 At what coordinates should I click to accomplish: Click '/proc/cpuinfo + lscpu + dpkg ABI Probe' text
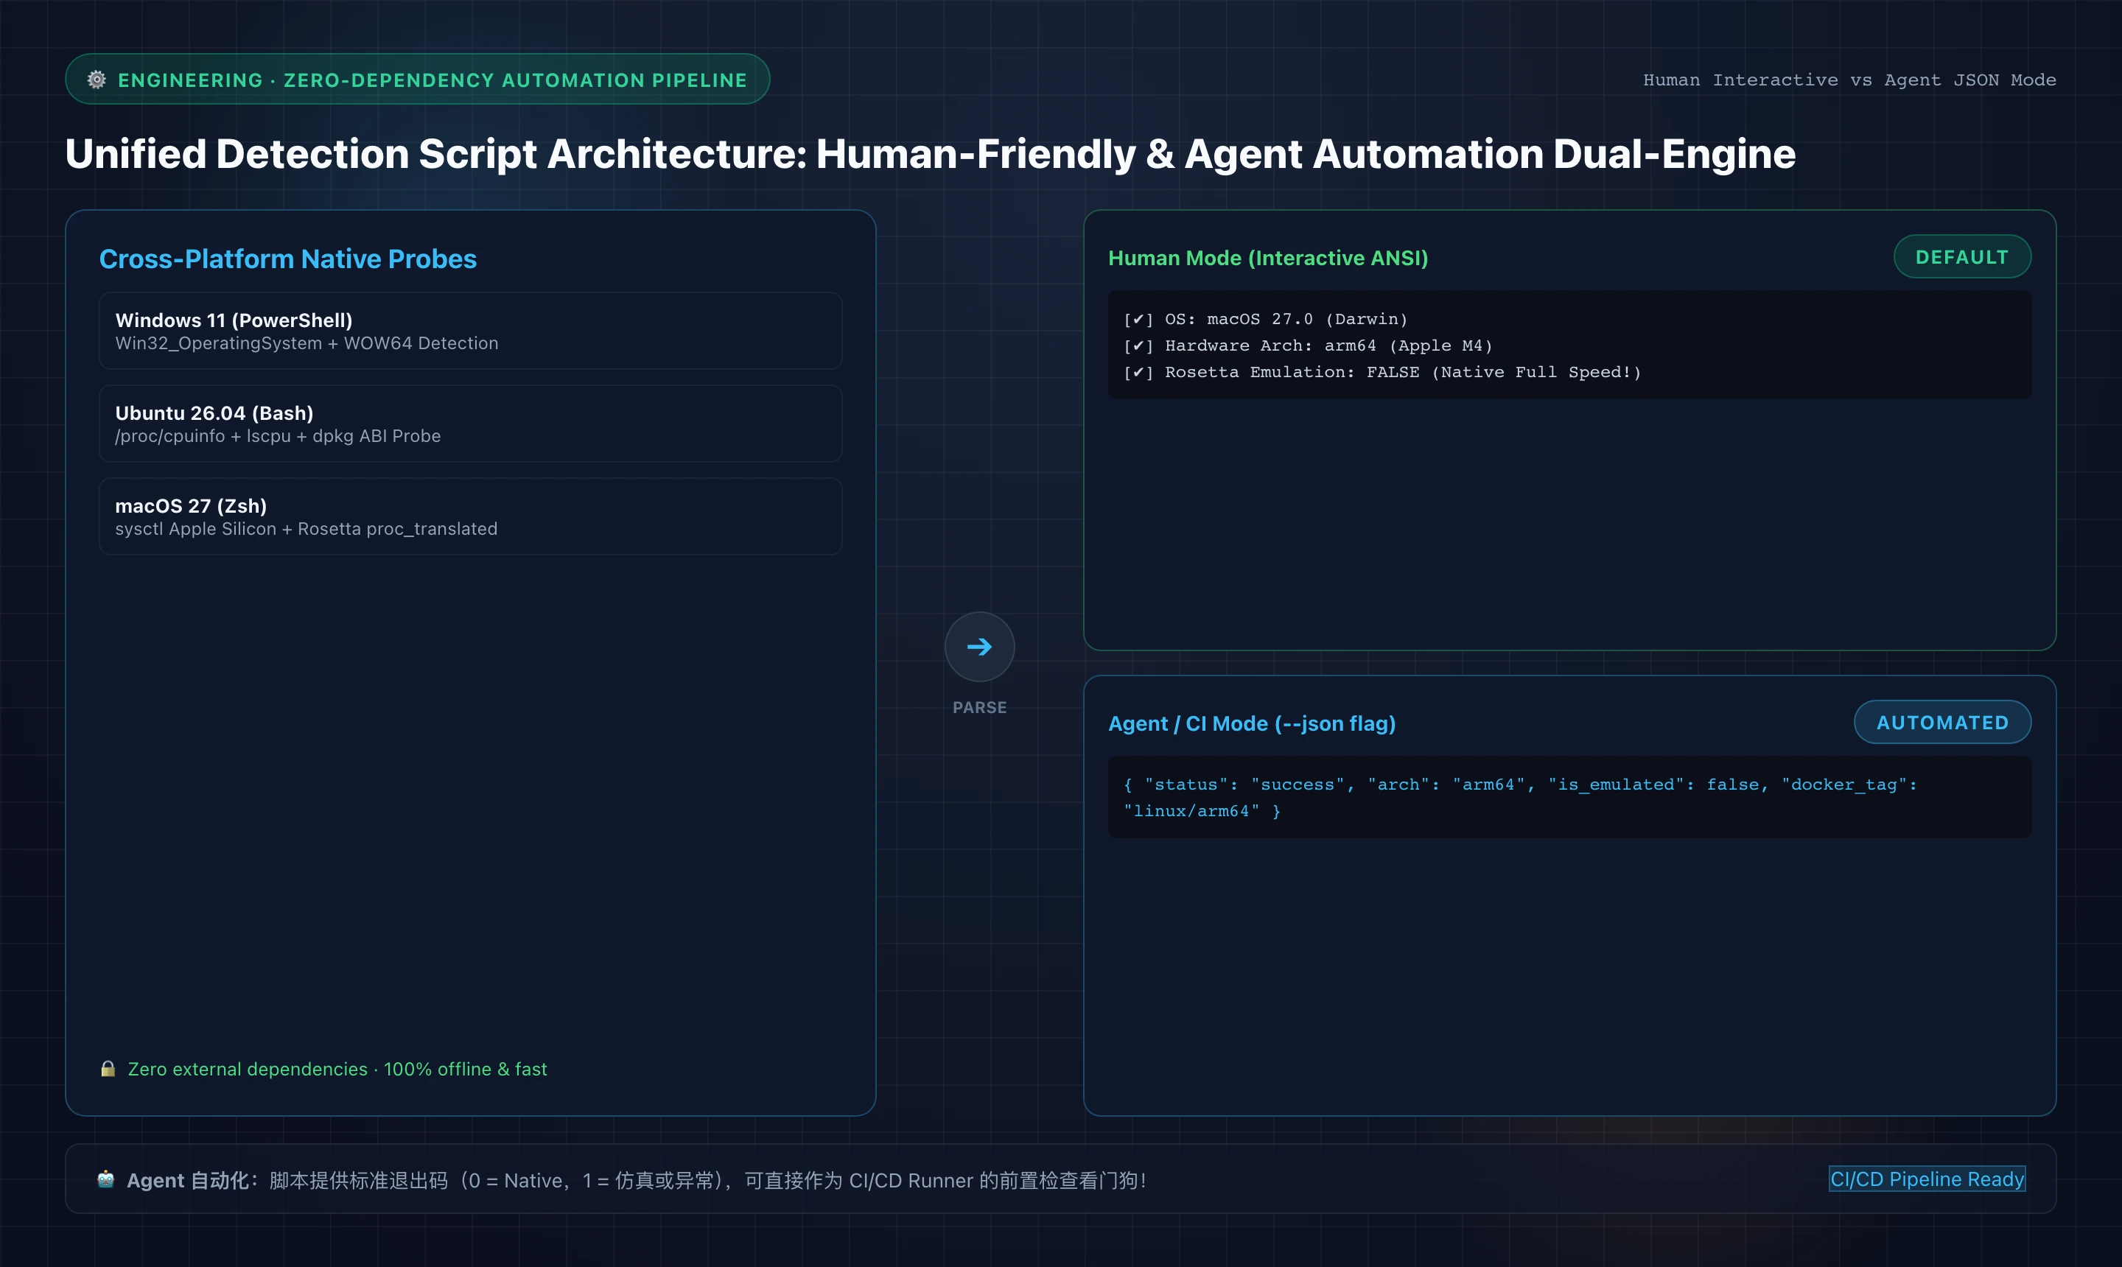(x=279, y=436)
